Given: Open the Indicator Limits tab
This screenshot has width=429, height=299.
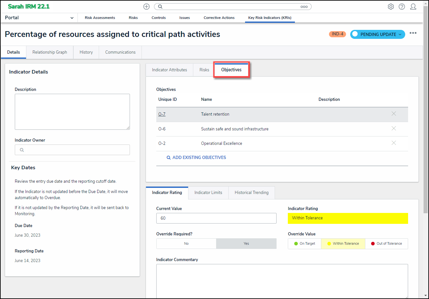Looking at the screenshot, I should (208, 192).
